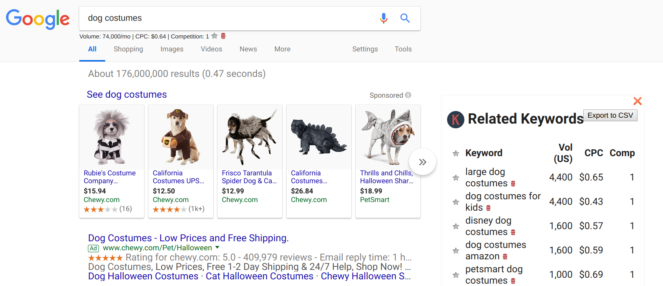
Task: Start voice search with microphone icon
Action: [384, 18]
